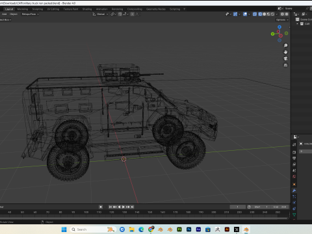Switch to the Modeling workspace tab

[x=23, y=9]
